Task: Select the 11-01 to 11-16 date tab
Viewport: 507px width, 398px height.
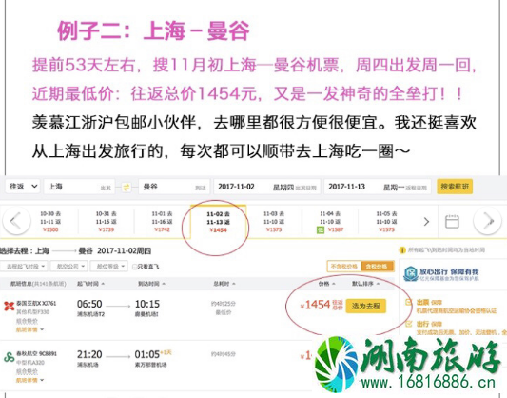Action: (162, 222)
